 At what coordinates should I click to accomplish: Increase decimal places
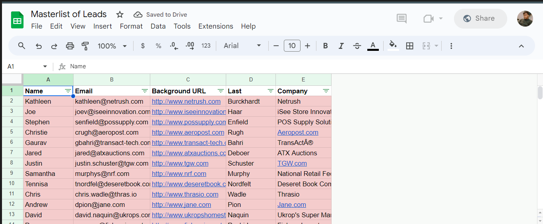point(190,46)
